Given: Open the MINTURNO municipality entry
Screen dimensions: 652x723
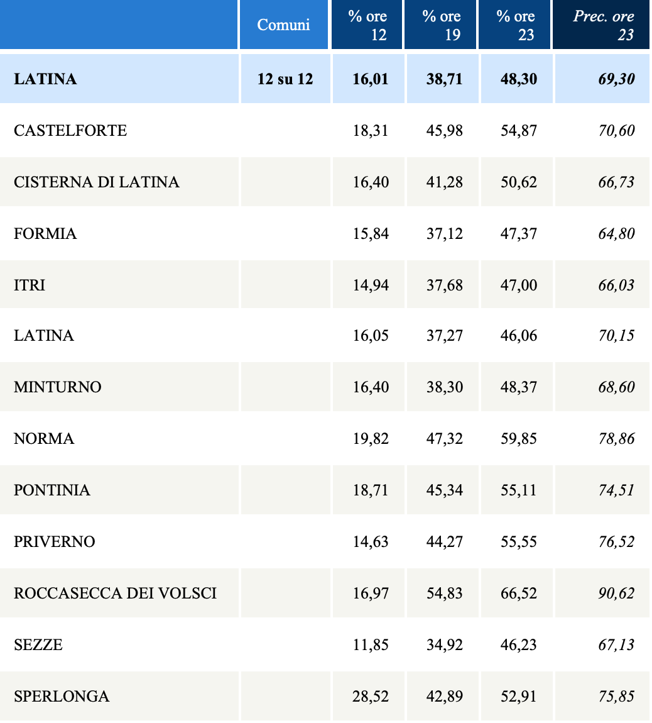Looking at the screenshot, I should click(x=58, y=387).
